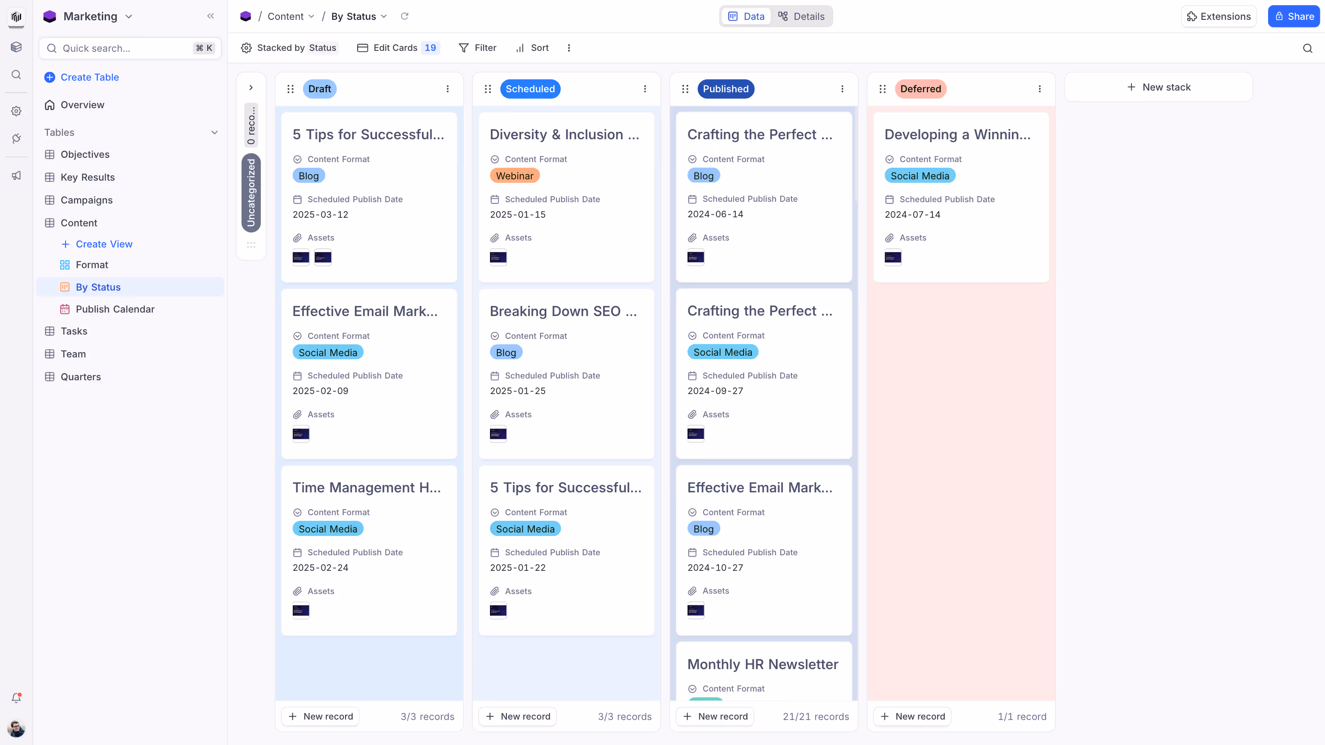
Task: Click the Webinar tag on Diversity card
Action: coord(515,176)
